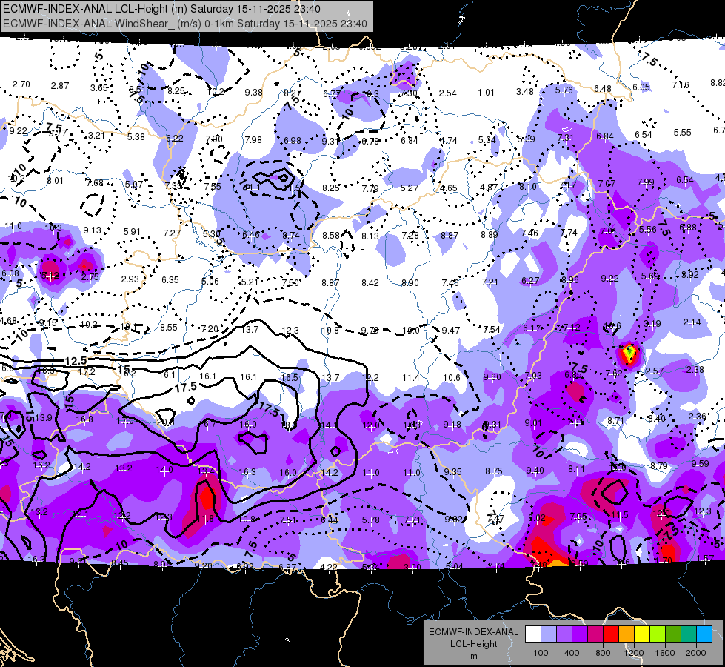Click wind shear value 2.54
Viewport: 725px width, 667px height.
point(447,93)
